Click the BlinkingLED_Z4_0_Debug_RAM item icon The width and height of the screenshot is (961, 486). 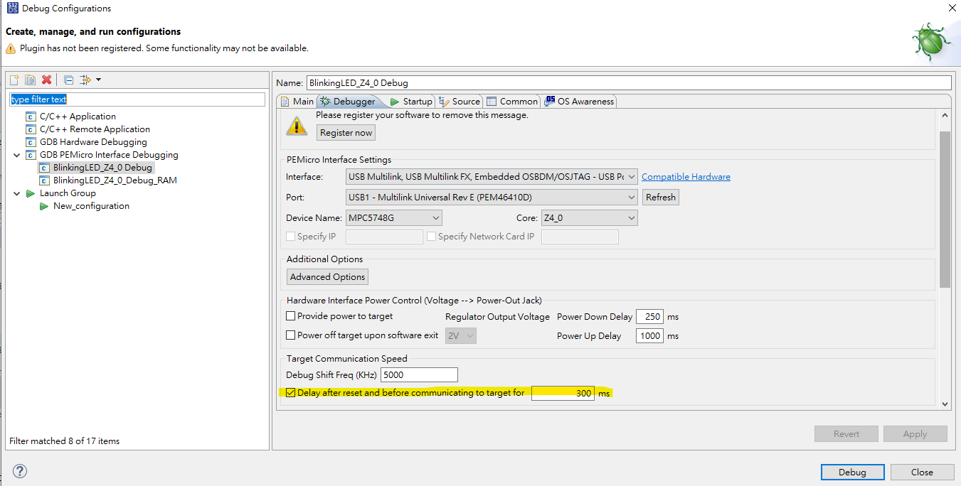44,180
